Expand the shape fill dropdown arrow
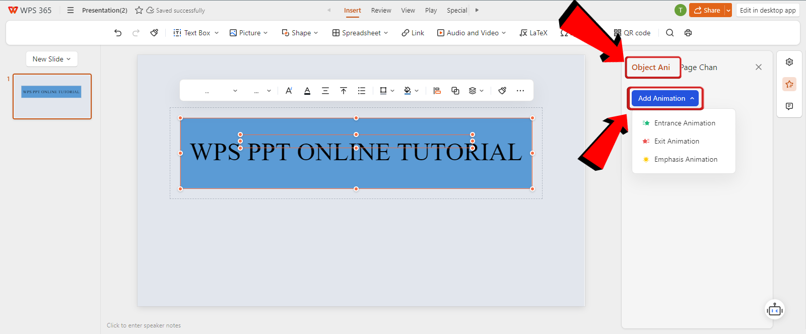The image size is (806, 334). (x=417, y=91)
